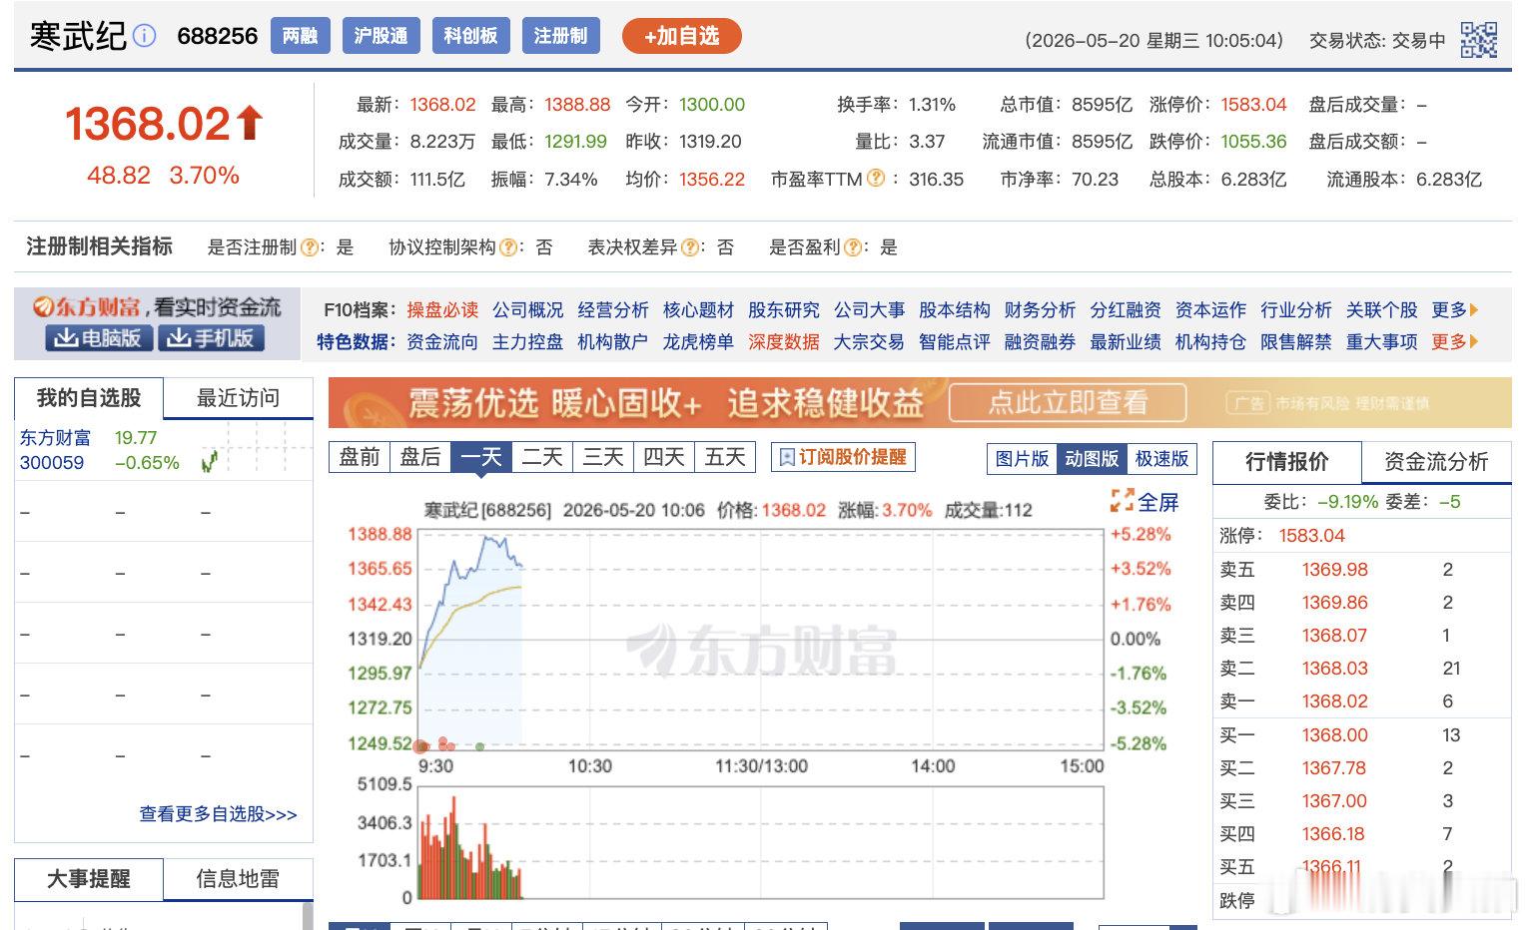Click the help icon beside 是否注册制
The image size is (1532, 930).
(310, 247)
